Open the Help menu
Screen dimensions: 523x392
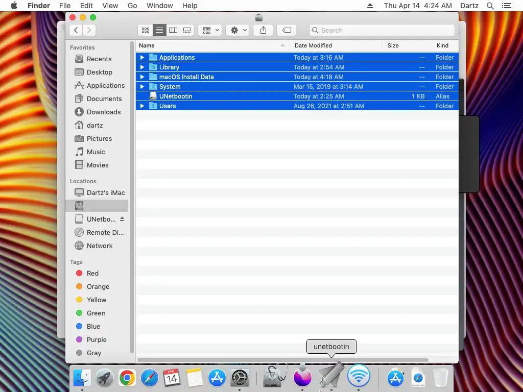click(190, 6)
